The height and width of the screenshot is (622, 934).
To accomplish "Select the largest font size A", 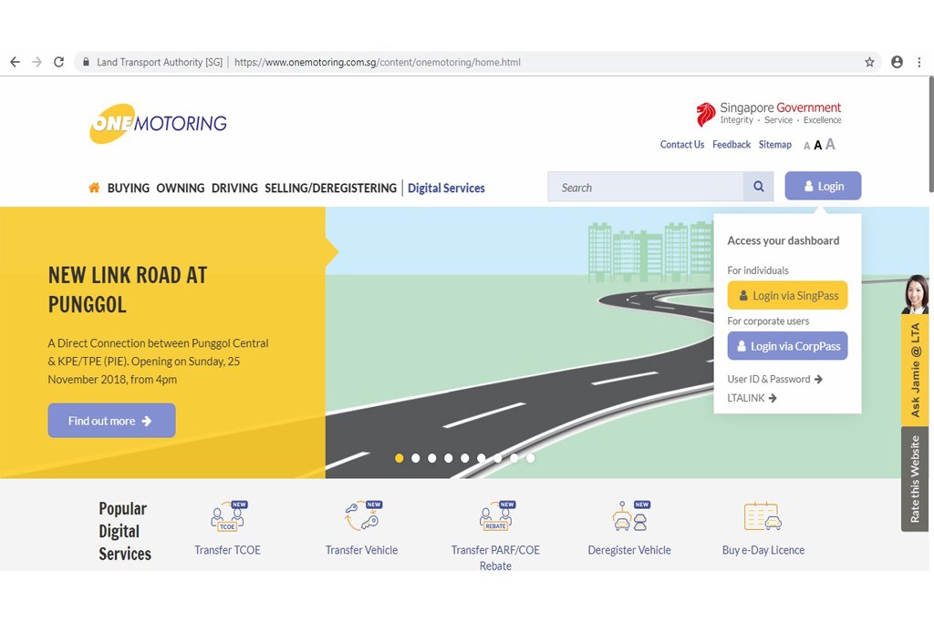I will tap(830, 144).
